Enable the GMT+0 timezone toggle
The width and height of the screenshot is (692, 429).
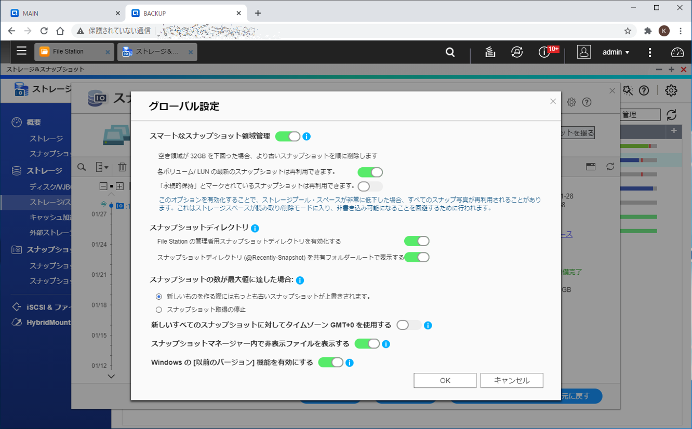(409, 325)
